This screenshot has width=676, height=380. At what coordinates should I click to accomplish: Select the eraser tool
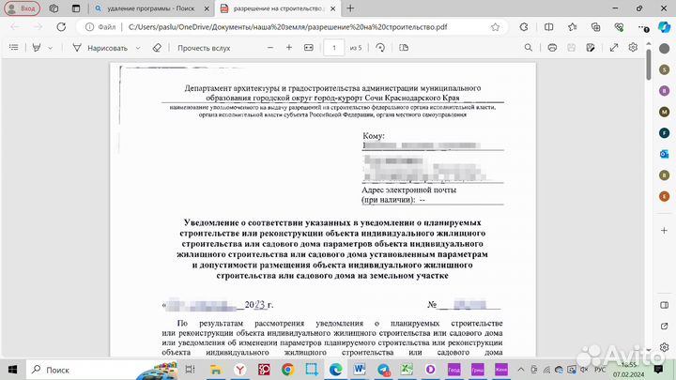[x=157, y=48]
